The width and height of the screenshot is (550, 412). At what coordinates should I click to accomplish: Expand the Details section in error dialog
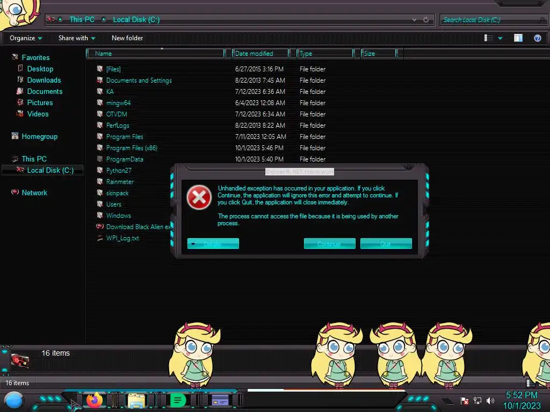pos(213,244)
